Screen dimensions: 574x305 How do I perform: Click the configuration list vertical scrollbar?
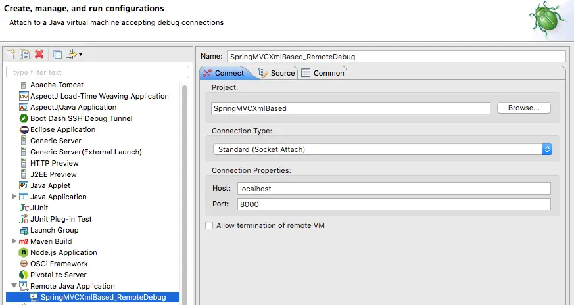point(185,194)
